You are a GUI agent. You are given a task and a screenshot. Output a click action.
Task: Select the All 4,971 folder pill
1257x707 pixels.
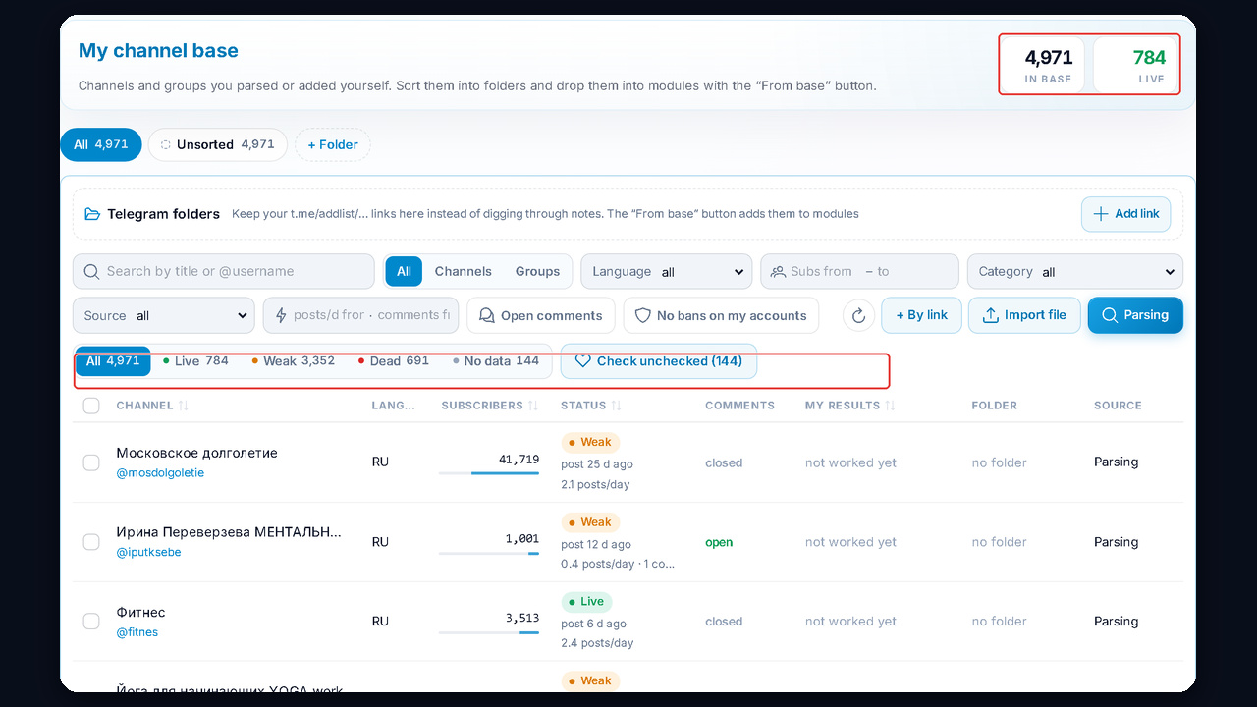click(101, 144)
